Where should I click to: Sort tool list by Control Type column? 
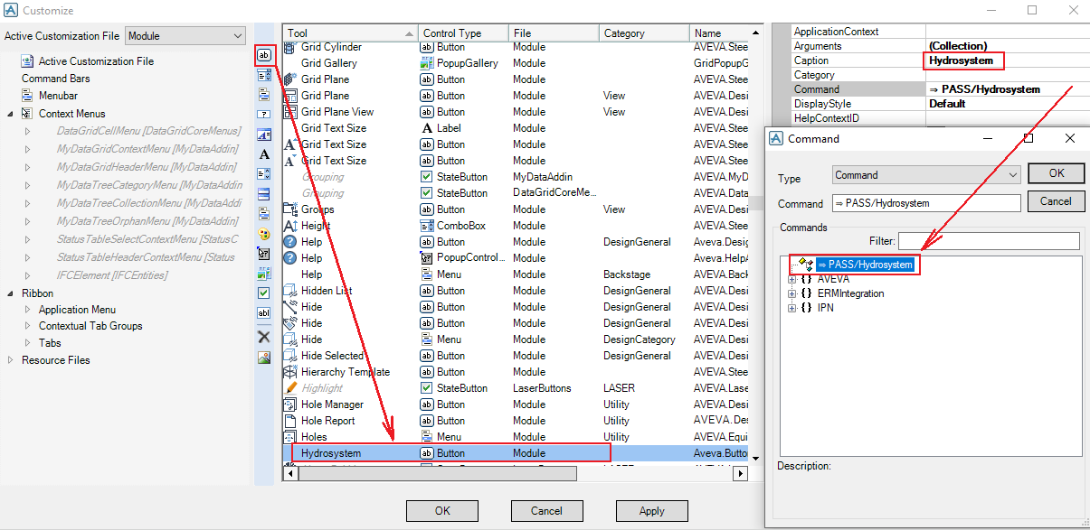tap(461, 33)
